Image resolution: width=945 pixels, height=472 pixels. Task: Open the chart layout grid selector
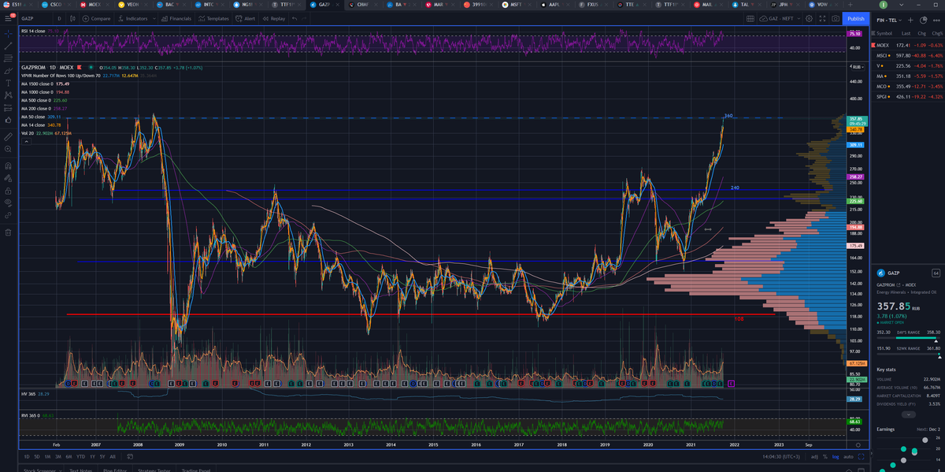click(750, 18)
